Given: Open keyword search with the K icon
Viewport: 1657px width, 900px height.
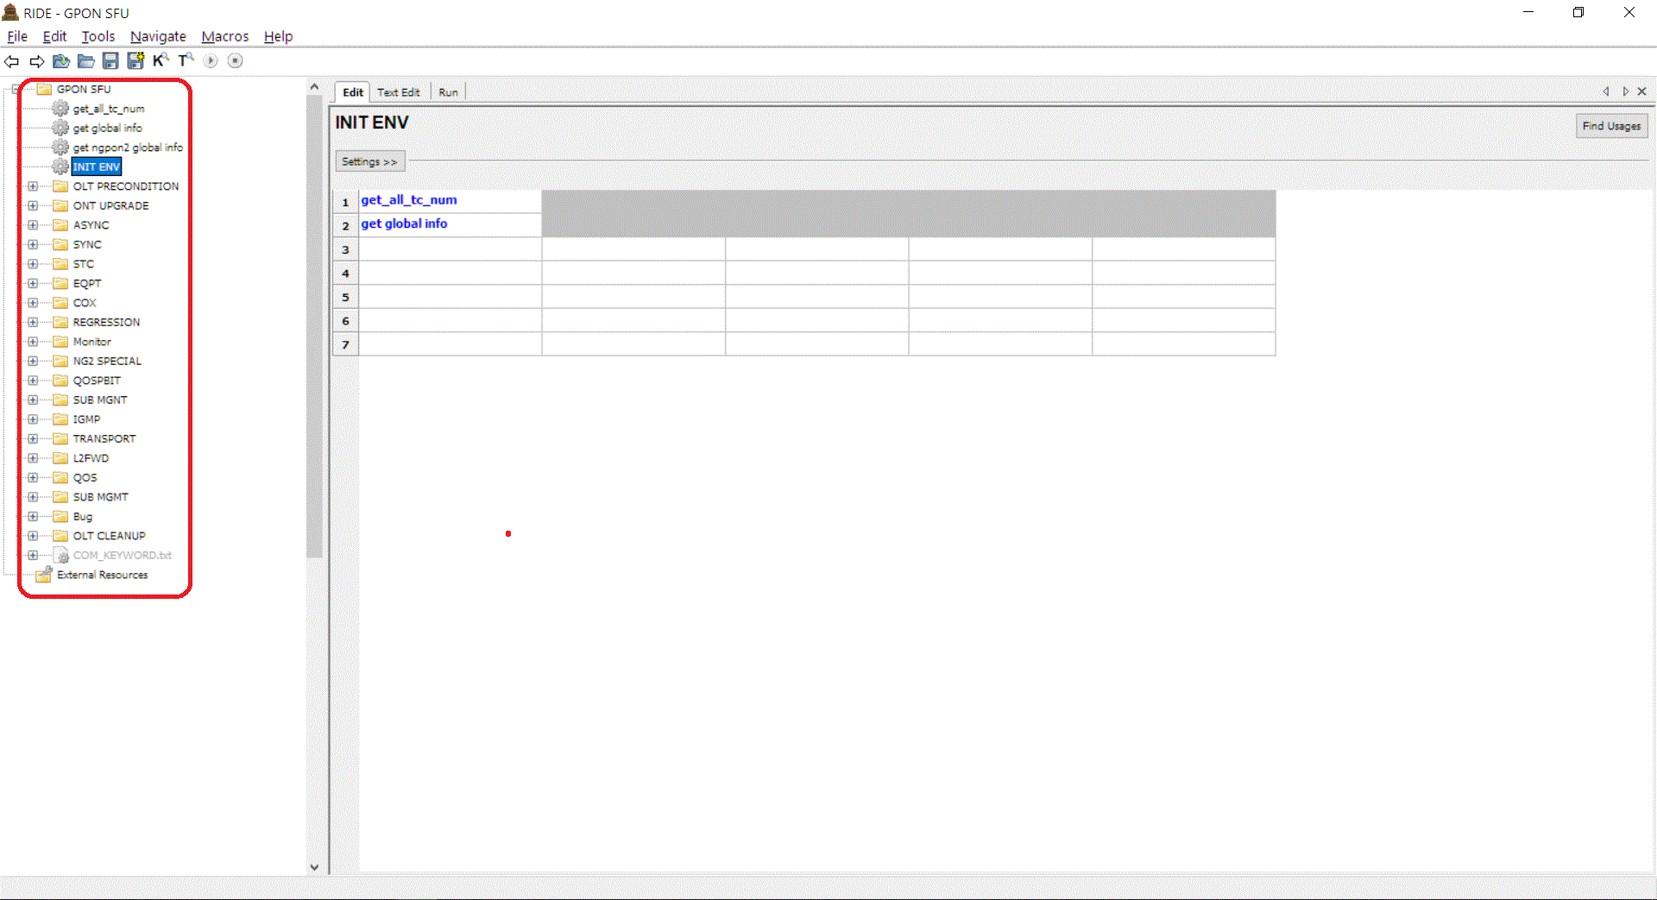Looking at the screenshot, I should pyautogui.click(x=161, y=60).
